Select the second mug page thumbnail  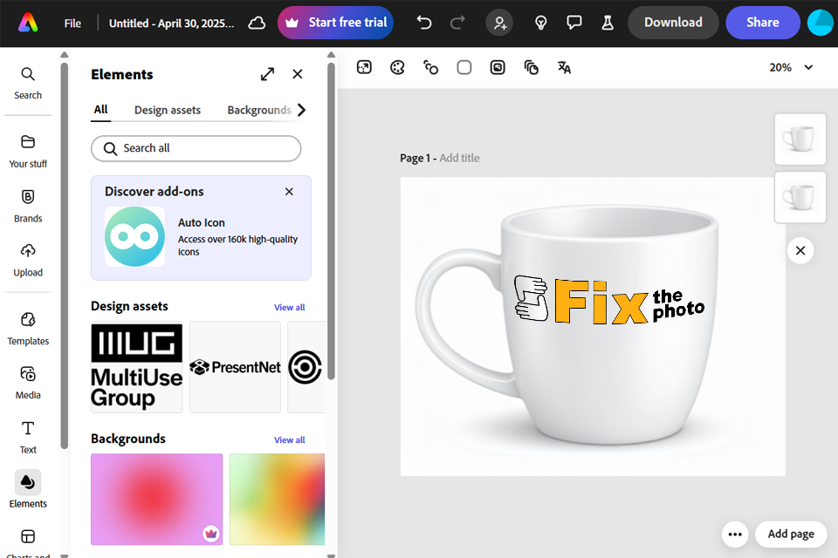tap(800, 197)
